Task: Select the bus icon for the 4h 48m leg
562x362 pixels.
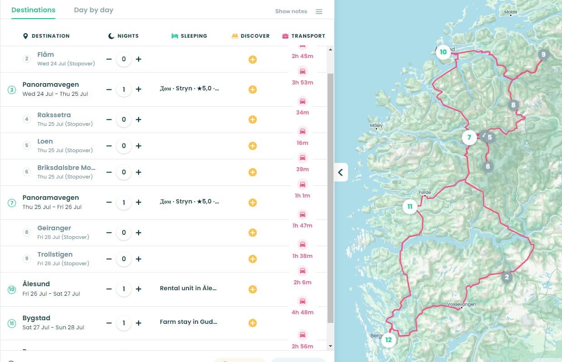Action: (x=302, y=301)
